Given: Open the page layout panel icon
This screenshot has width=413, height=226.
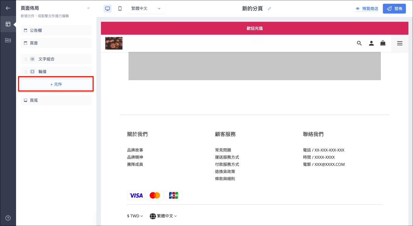Looking at the screenshot, I should pos(8,24).
